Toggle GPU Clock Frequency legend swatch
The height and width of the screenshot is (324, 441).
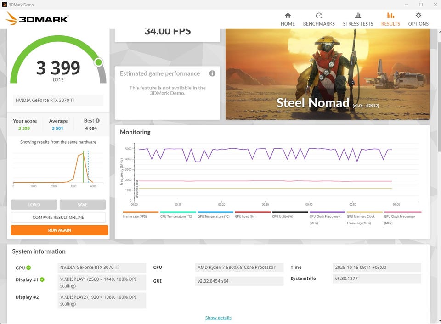(402, 212)
